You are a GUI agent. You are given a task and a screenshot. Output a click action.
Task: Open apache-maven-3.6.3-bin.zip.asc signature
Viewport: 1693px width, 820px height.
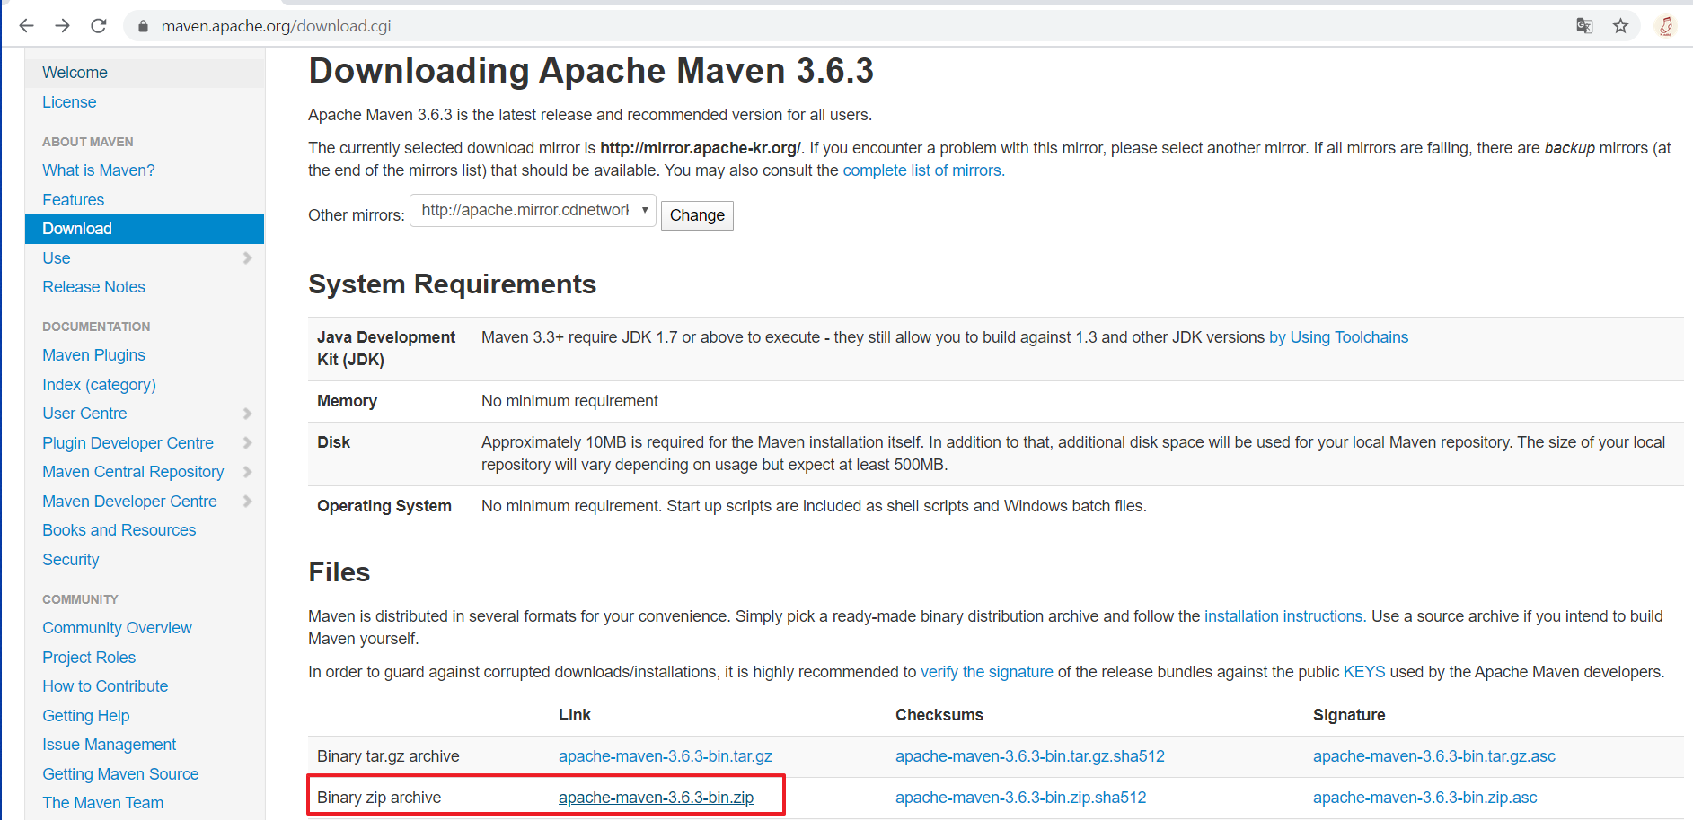[x=1425, y=798]
